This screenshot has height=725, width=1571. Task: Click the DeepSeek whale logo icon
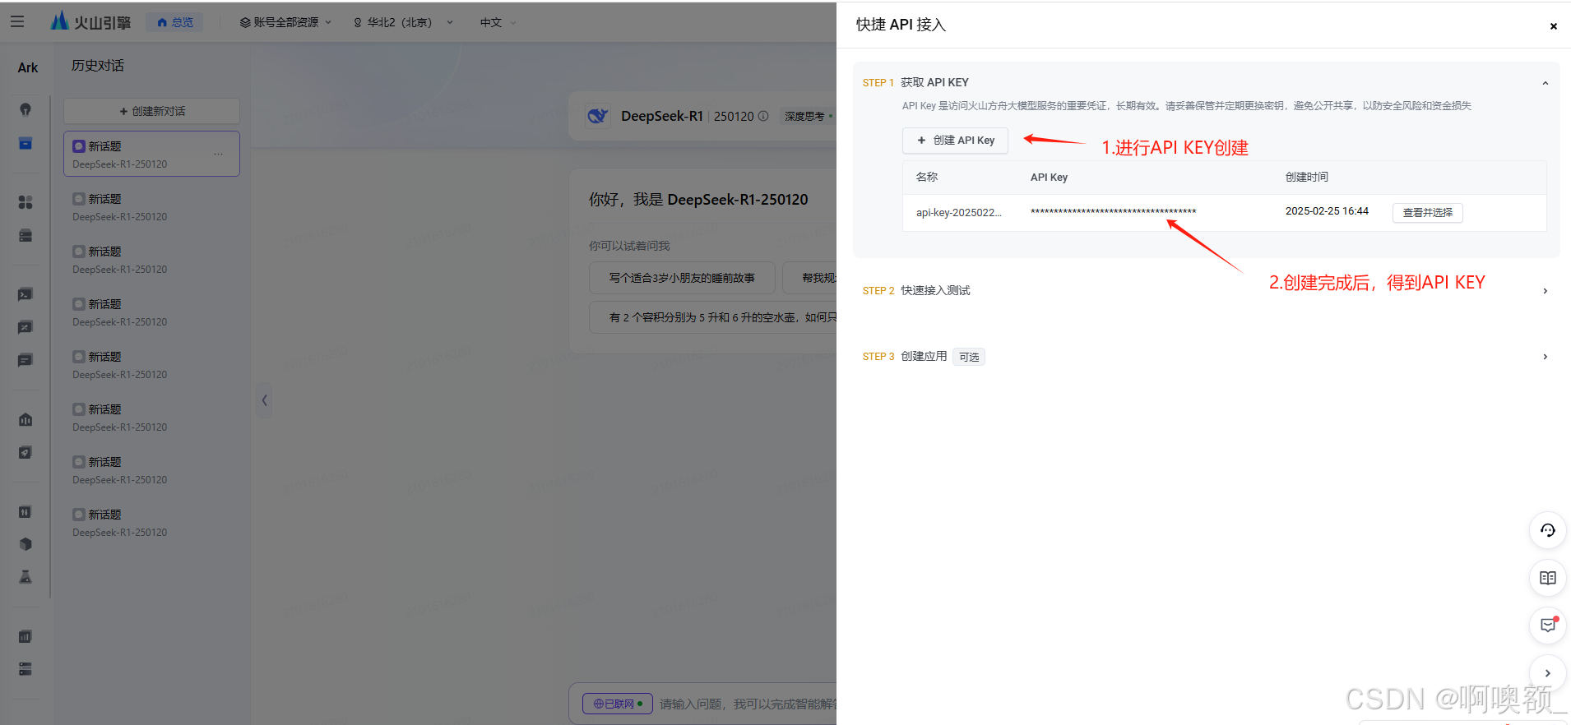coord(597,116)
